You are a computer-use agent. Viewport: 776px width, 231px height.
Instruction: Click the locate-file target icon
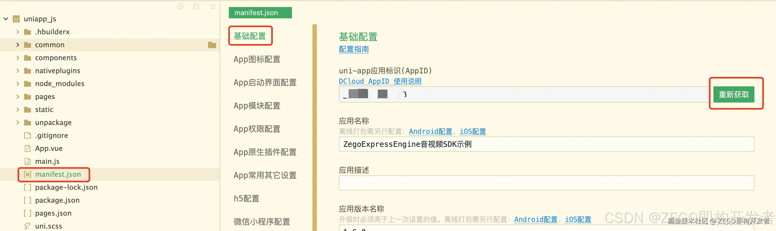pos(180,7)
